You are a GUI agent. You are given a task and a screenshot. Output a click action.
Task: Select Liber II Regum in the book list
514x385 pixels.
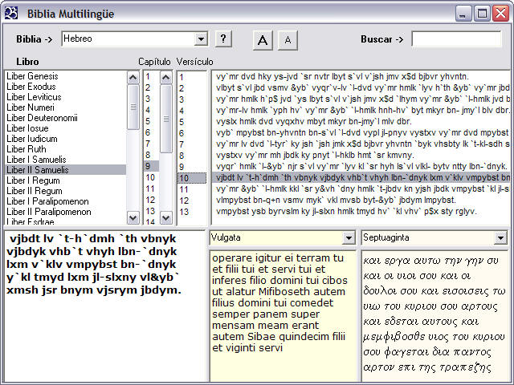66,191
